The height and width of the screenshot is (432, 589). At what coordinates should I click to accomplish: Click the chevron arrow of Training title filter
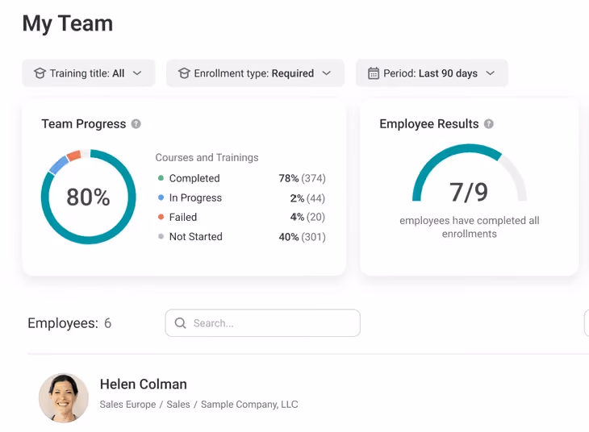click(x=137, y=73)
